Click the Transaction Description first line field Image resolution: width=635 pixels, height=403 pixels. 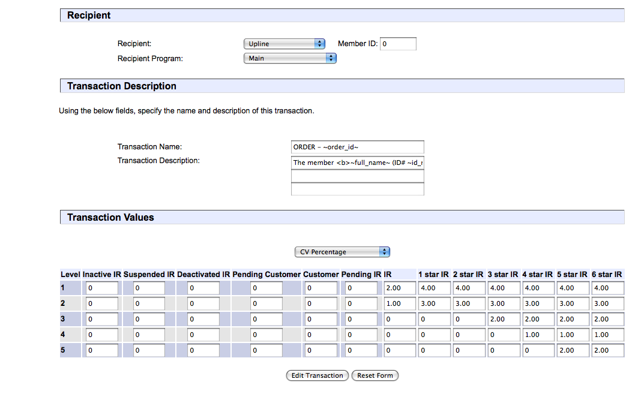point(357,163)
